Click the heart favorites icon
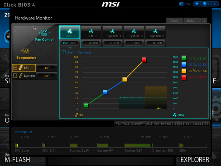Viewport: 221px width, 166px height. click(197, 4)
